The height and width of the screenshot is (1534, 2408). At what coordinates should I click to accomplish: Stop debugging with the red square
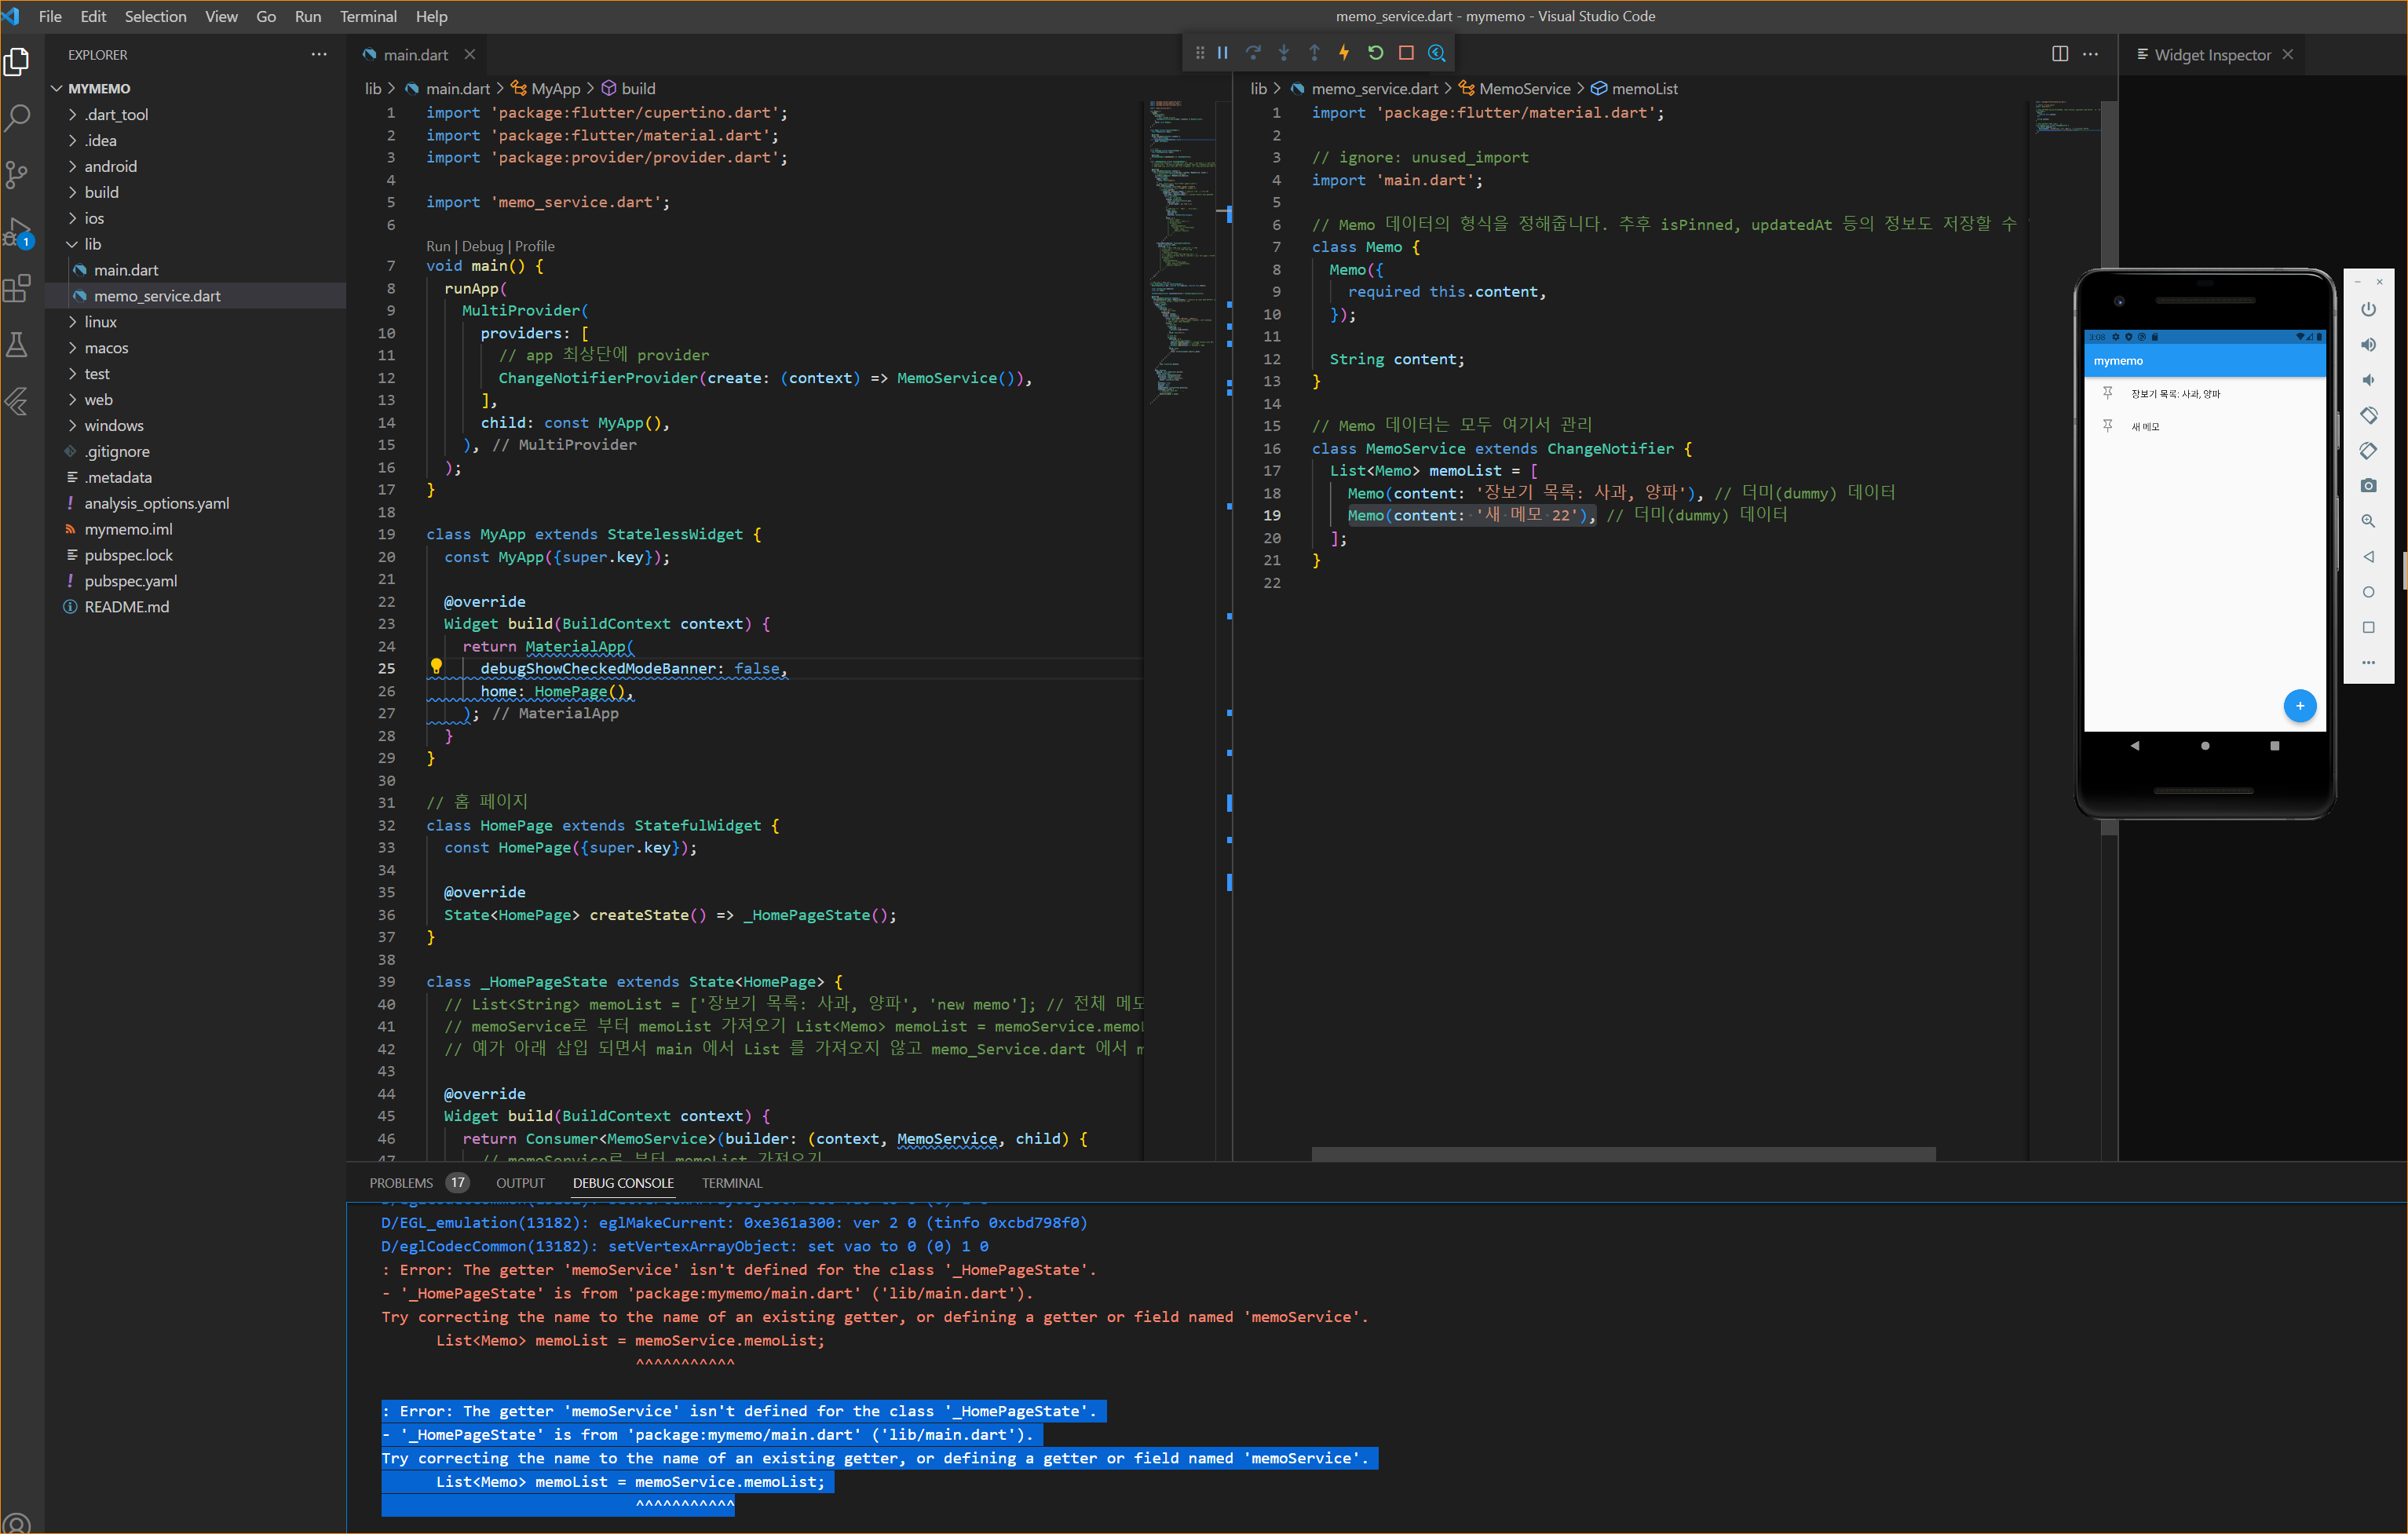(1406, 53)
